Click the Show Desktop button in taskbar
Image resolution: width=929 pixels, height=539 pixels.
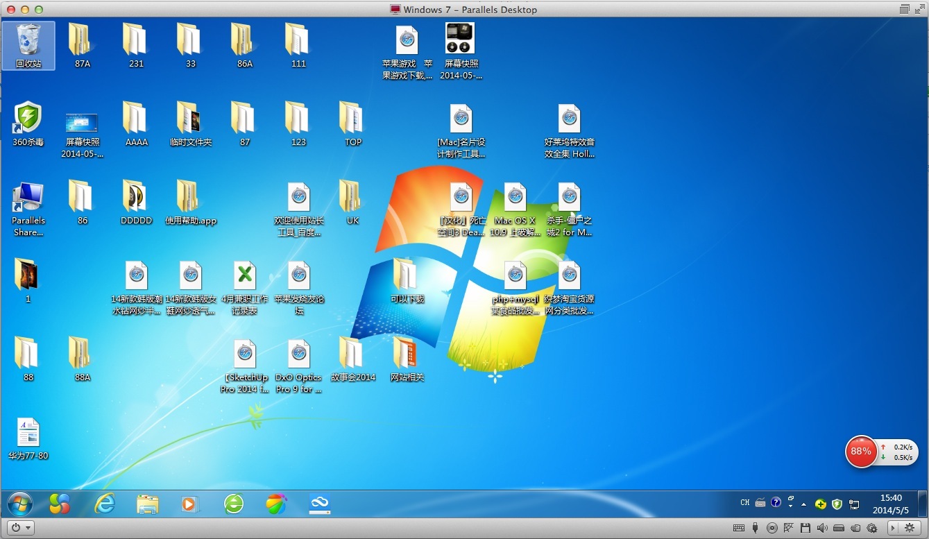coord(924,504)
